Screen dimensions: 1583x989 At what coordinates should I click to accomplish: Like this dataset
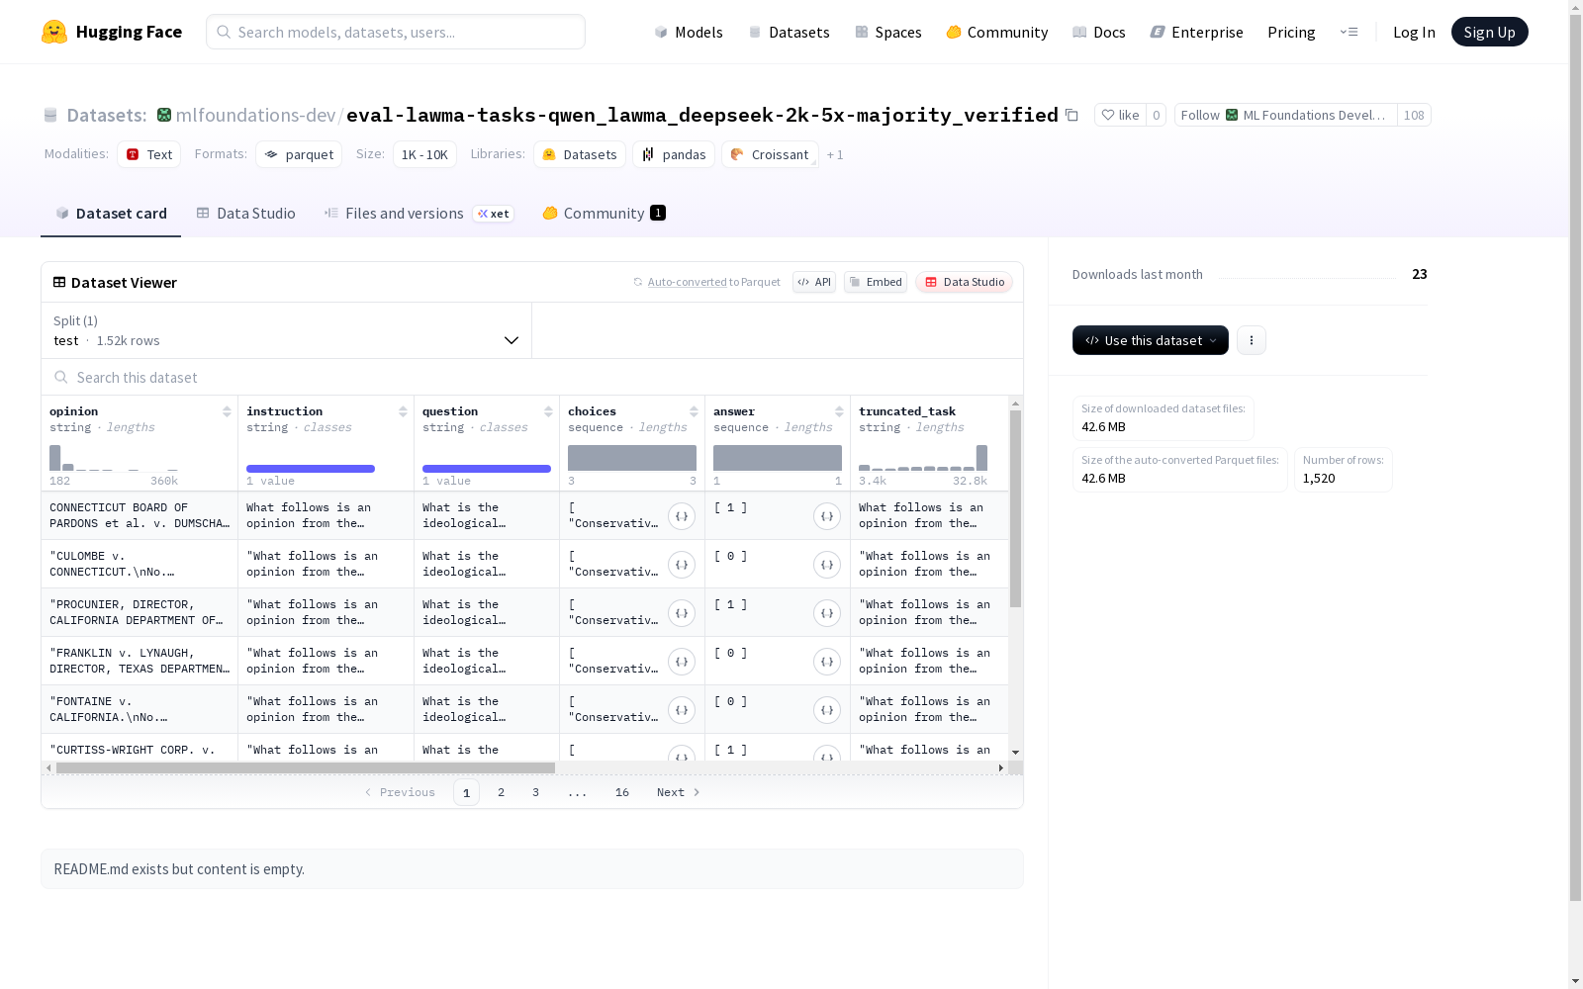pos(1120,115)
